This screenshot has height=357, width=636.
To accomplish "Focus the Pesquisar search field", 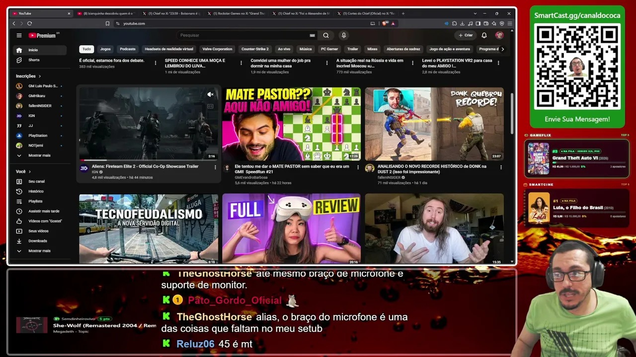I will click(243, 35).
